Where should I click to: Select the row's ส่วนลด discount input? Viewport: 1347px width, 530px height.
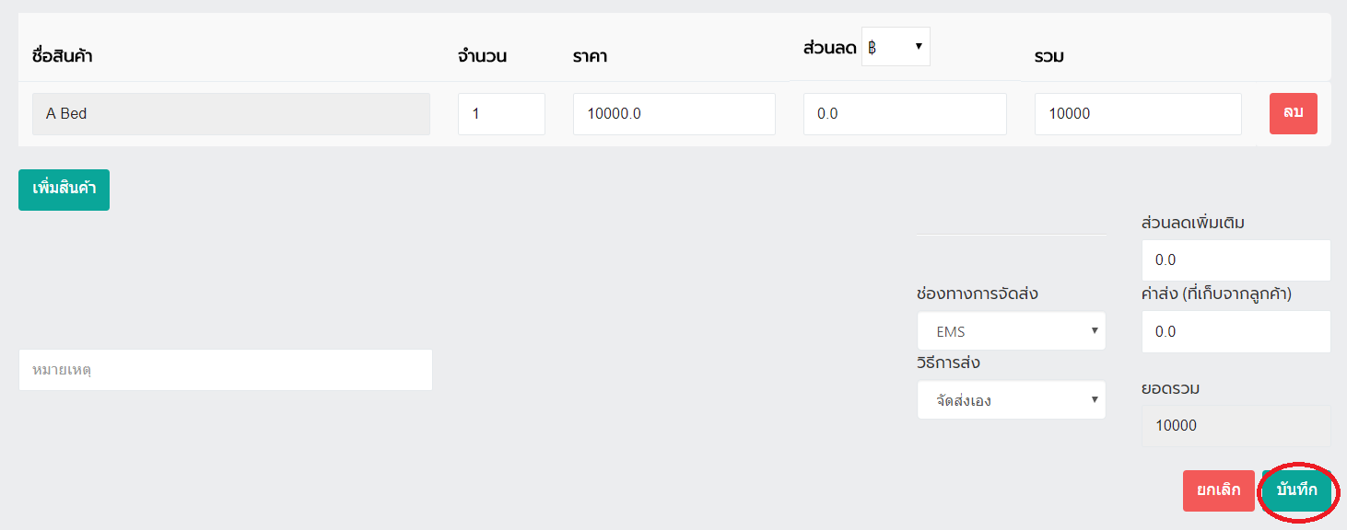click(x=904, y=114)
